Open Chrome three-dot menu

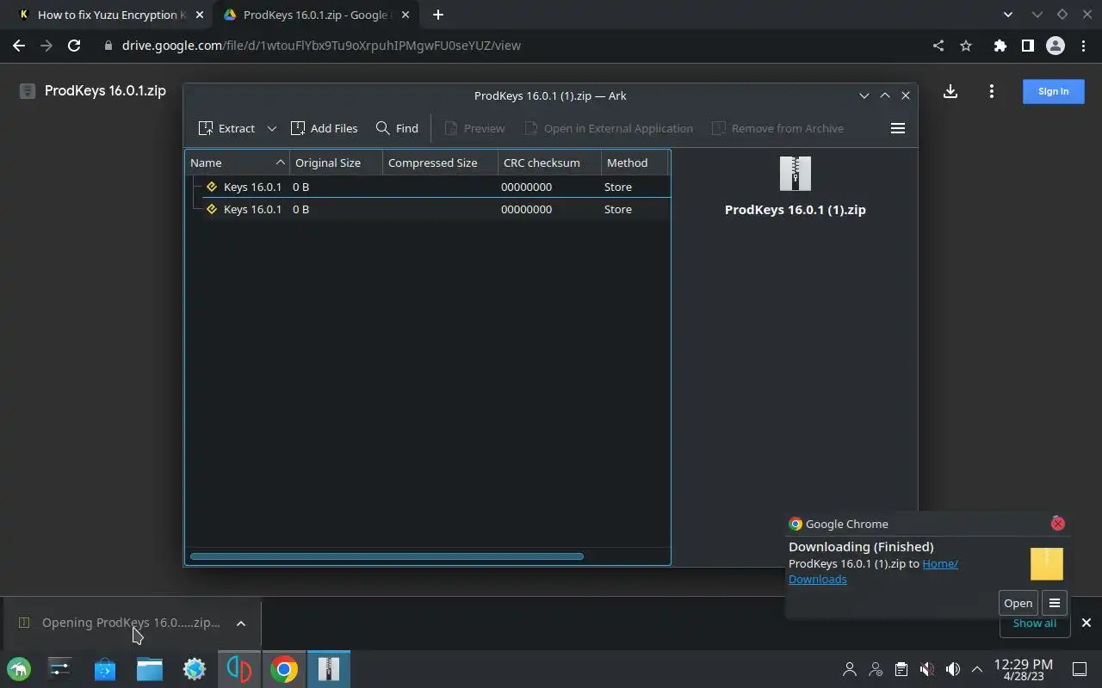(x=1083, y=46)
